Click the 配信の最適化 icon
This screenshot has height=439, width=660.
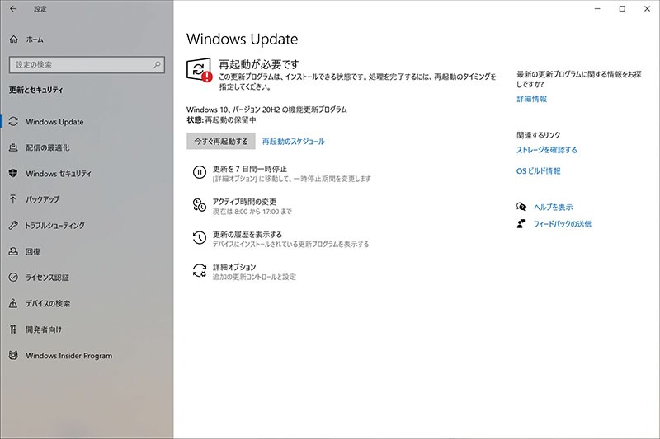point(13,147)
